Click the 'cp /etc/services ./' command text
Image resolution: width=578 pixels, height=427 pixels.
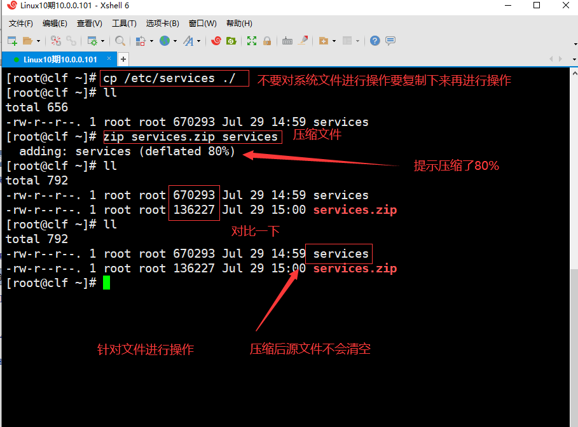[x=169, y=78]
